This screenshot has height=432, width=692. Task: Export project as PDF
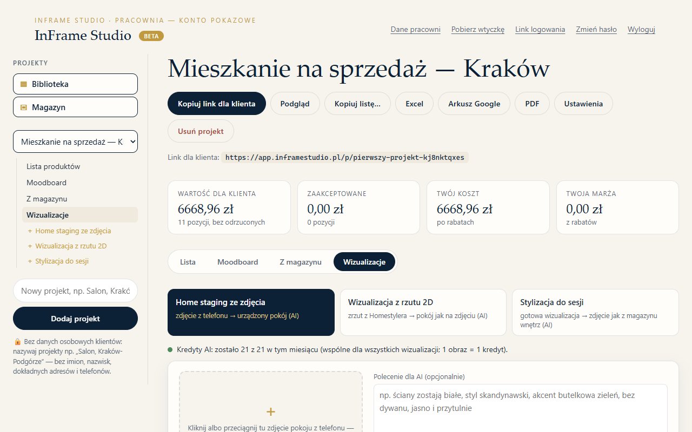click(x=533, y=104)
